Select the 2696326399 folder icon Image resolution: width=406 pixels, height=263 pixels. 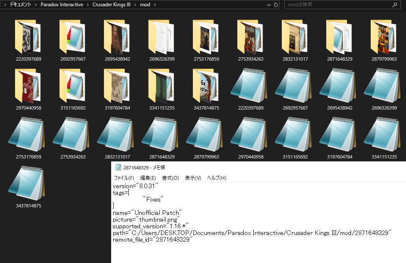point(161,37)
